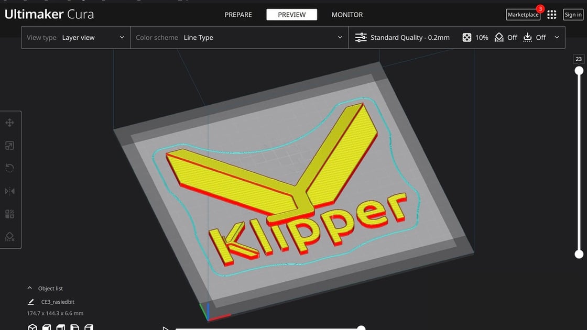587x330 pixels.
Task: Click the support icon next to Off
Action: 499,37
